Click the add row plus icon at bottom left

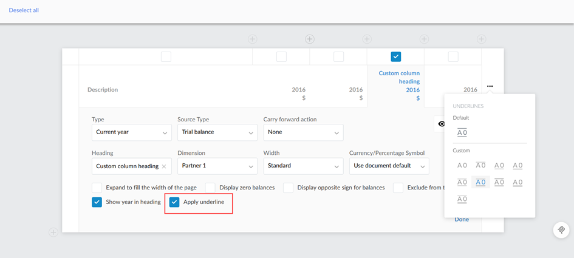pyautogui.click(x=53, y=232)
